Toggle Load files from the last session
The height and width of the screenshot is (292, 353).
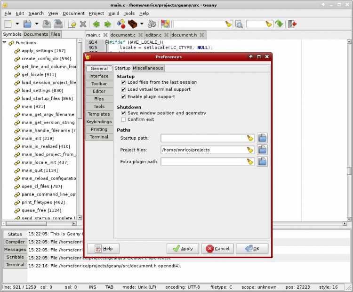124,82
